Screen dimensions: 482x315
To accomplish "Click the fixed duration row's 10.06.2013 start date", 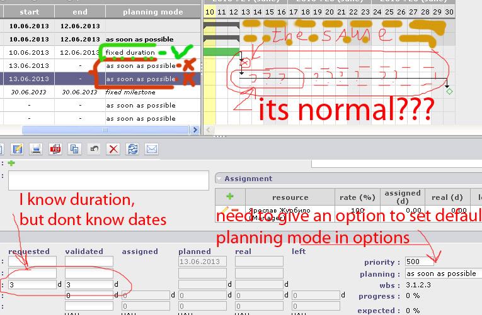I will point(29,52).
